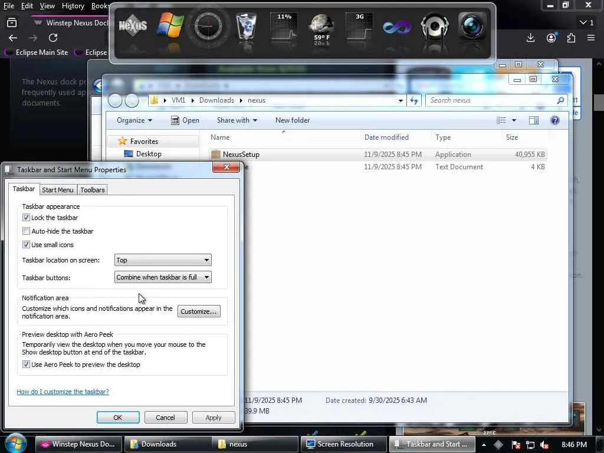Viewport: 604px width, 453px height.
Task: Open the view options dropdown arrow
Action: [x=514, y=120]
